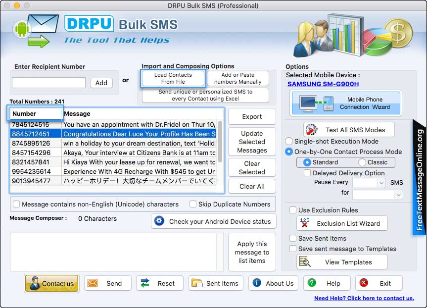The height and width of the screenshot is (308, 427).
Task: Select the row with number 9954235614
Action: tap(114, 171)
